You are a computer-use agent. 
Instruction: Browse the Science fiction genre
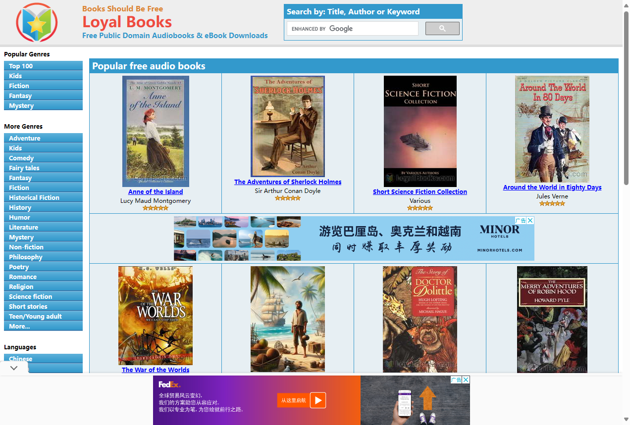click(x=30, y=296)
